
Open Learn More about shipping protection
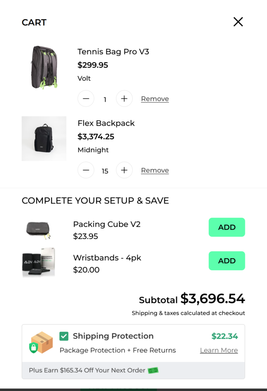[219, 350]
